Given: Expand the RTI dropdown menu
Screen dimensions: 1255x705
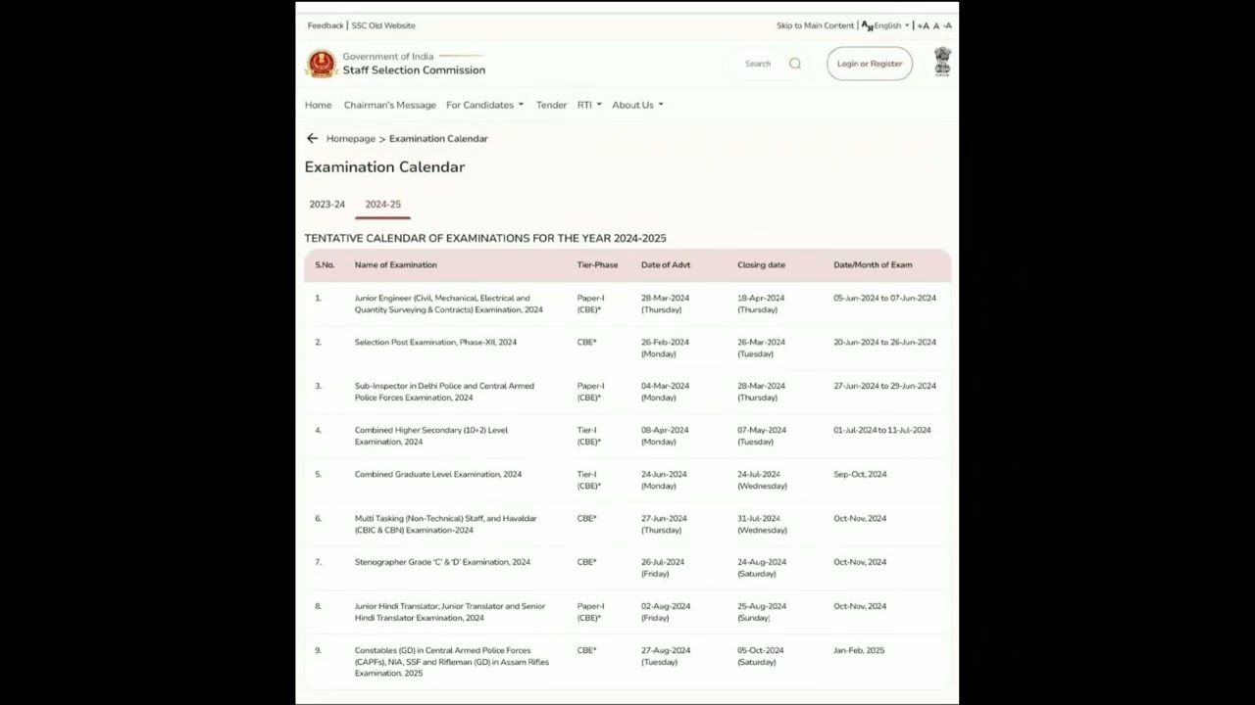Looking at the screenshot, I should [x=589, y=105].
